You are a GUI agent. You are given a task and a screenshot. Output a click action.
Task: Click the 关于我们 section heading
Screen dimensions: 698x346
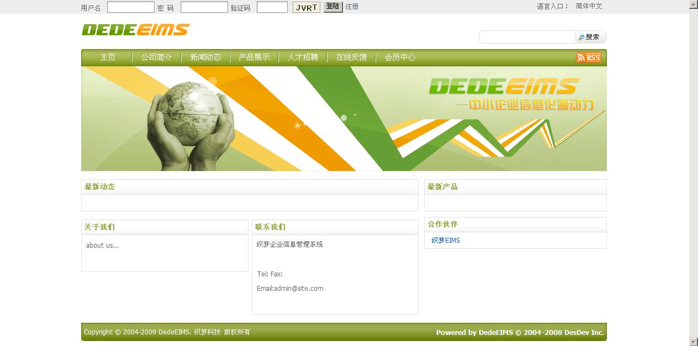pos(99,227)
